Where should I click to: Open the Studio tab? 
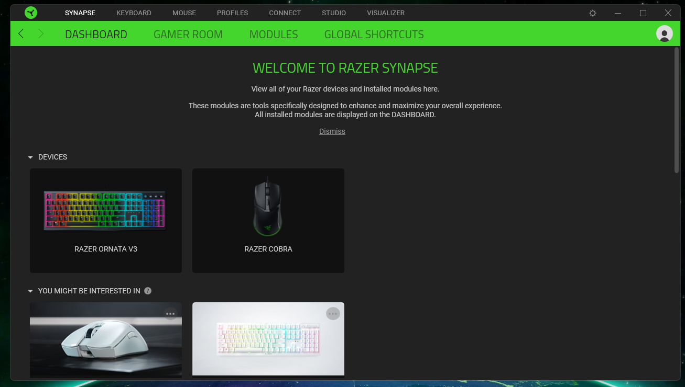(x=334, y=13)
